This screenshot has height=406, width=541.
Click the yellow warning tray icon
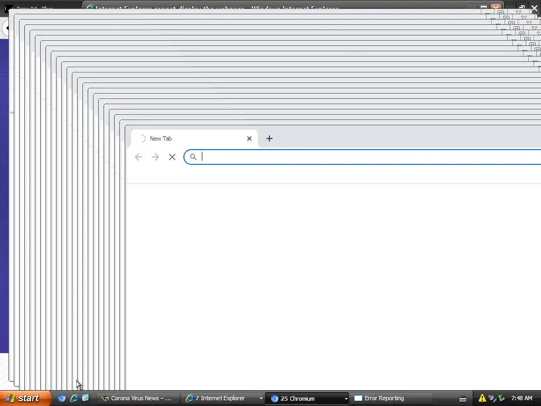[x=482, y=398]
